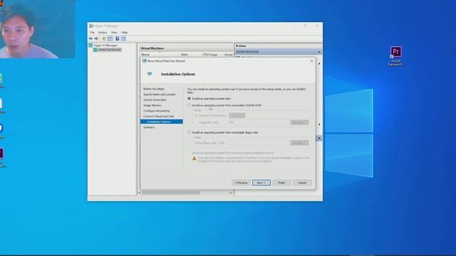Go to the Configure Networking step
Image resolution: width=456 pixels, height=256 pixels.
pos(157,111)
